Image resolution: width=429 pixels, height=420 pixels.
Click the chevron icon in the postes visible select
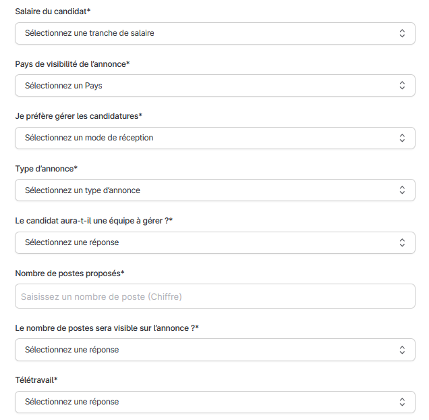pos(402,350)
